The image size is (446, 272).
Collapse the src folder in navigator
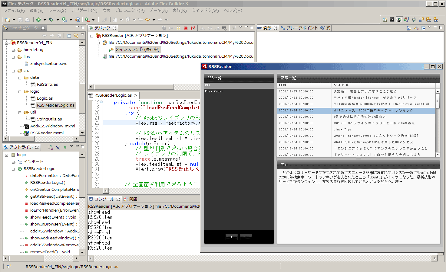tap(13, 71)
